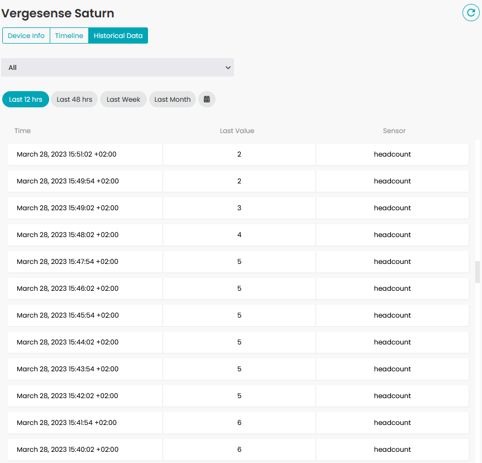Image resolution: width=482 pixels, height=463 pixels.
Task: Click the value 6 in the 15:41:54 row
Action: click(x=239, y=422)
